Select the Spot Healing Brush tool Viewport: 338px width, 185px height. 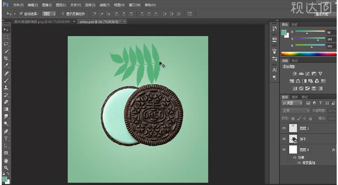click(x=6, y=73)
